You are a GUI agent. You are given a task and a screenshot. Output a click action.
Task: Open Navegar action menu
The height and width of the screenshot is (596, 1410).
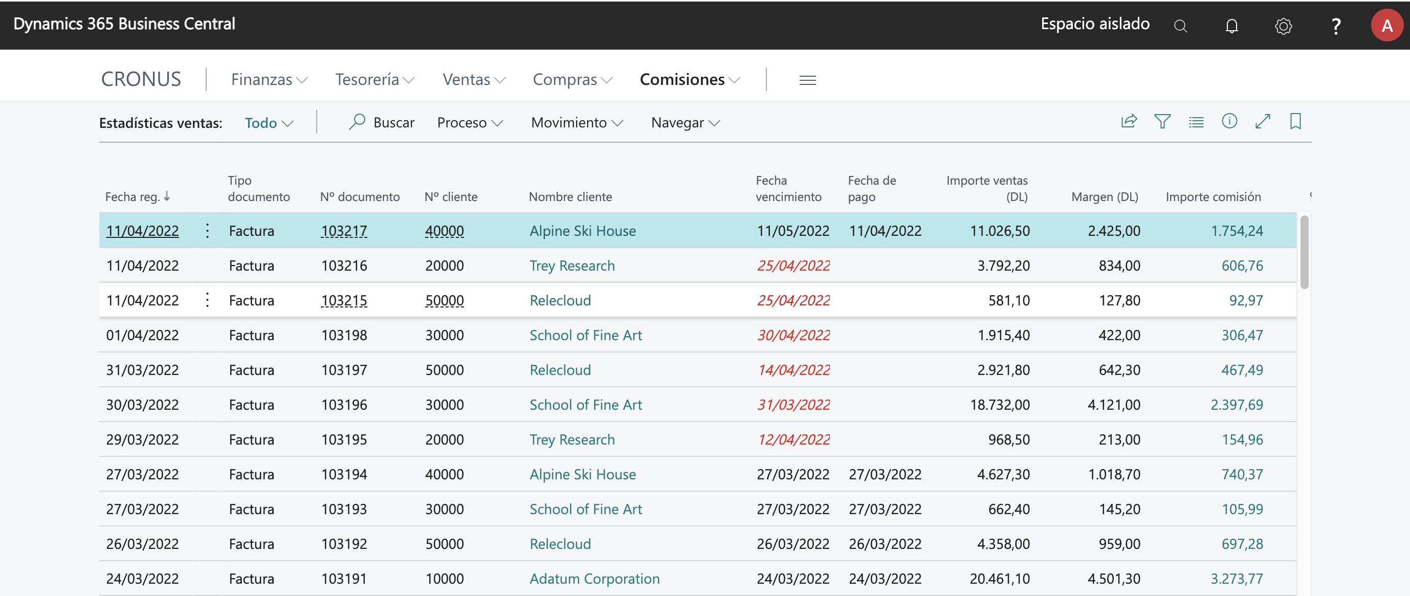(x=685, y=123)
